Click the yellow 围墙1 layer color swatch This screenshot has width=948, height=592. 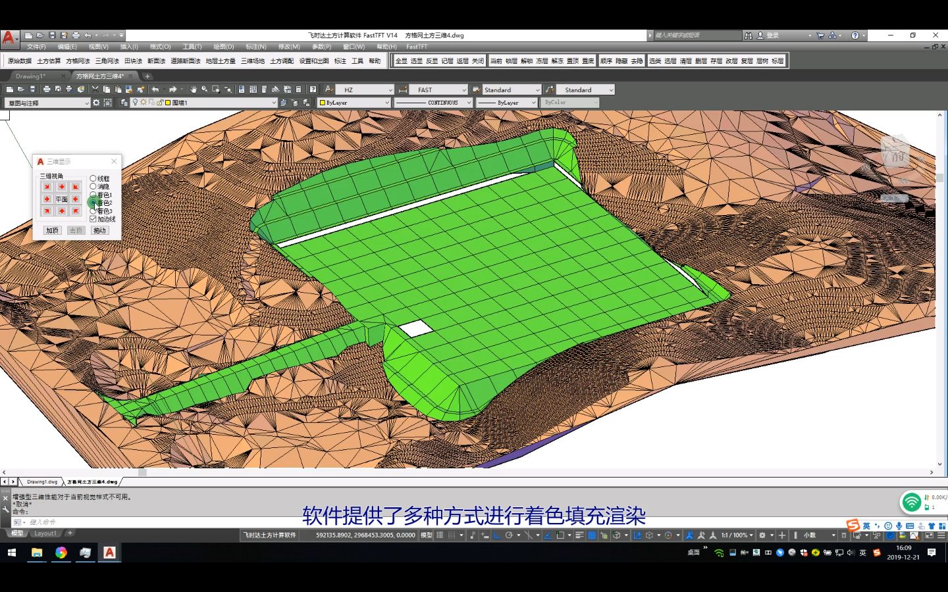coord(168,103)
